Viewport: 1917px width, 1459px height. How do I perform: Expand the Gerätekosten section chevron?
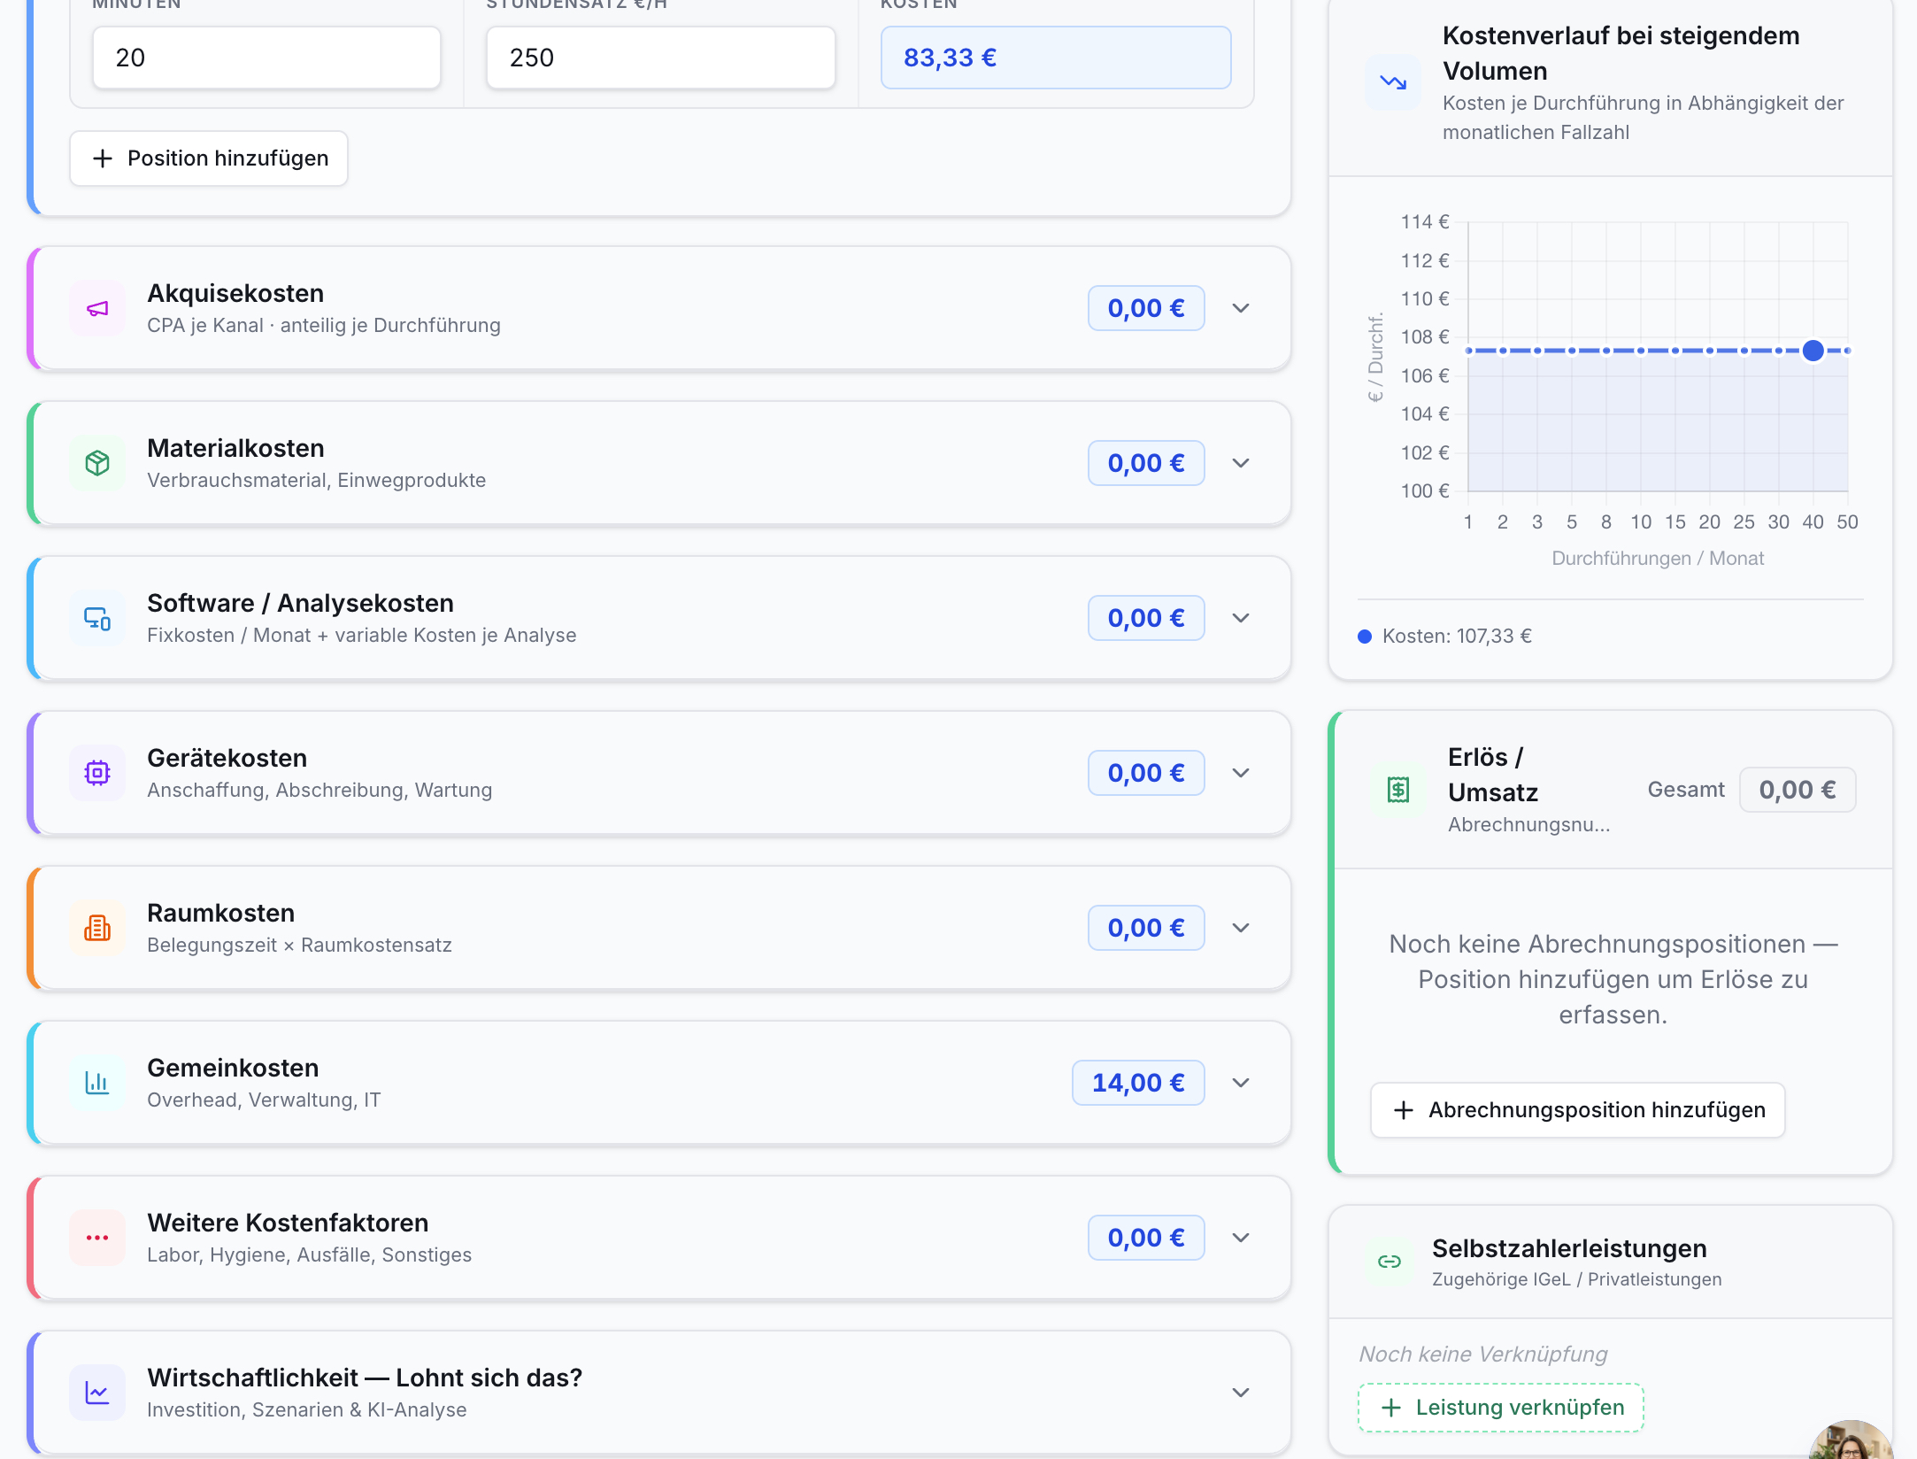click(x=1241, y=773)
